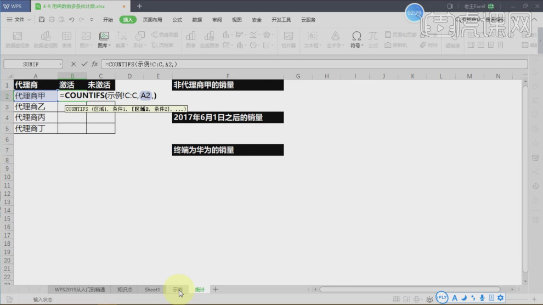Switch to the 审阅 ribbon tab
This screenshot has width=543, height=305.
click(217, 20)
